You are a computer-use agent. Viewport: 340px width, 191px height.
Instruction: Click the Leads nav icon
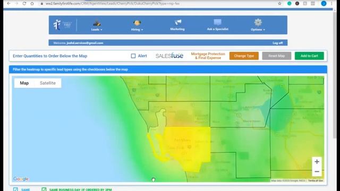pyautogui.click(x=97, y=23)
